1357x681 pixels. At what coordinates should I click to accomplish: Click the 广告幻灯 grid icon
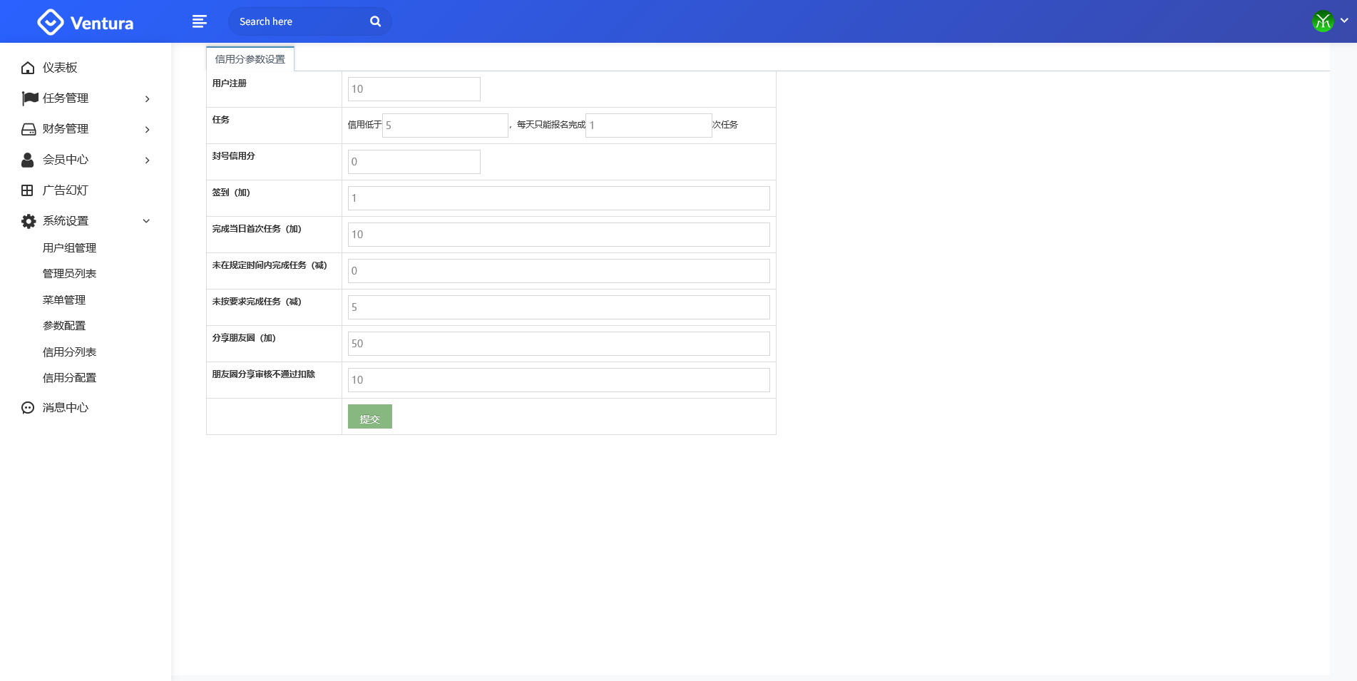pyautogui.click(x=28, y=190)
